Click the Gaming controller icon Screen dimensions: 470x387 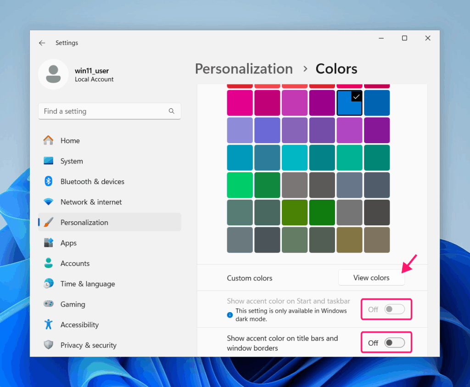48,303
